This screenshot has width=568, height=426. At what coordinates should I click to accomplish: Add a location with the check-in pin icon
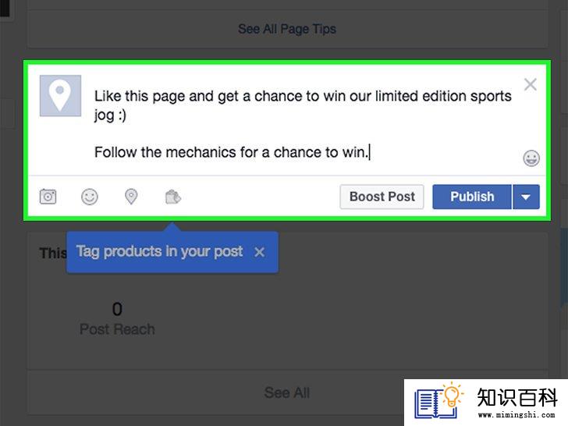coord(131,197)
